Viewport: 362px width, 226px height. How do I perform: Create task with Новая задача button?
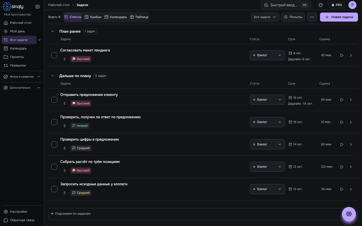click(x=339, y=17)
